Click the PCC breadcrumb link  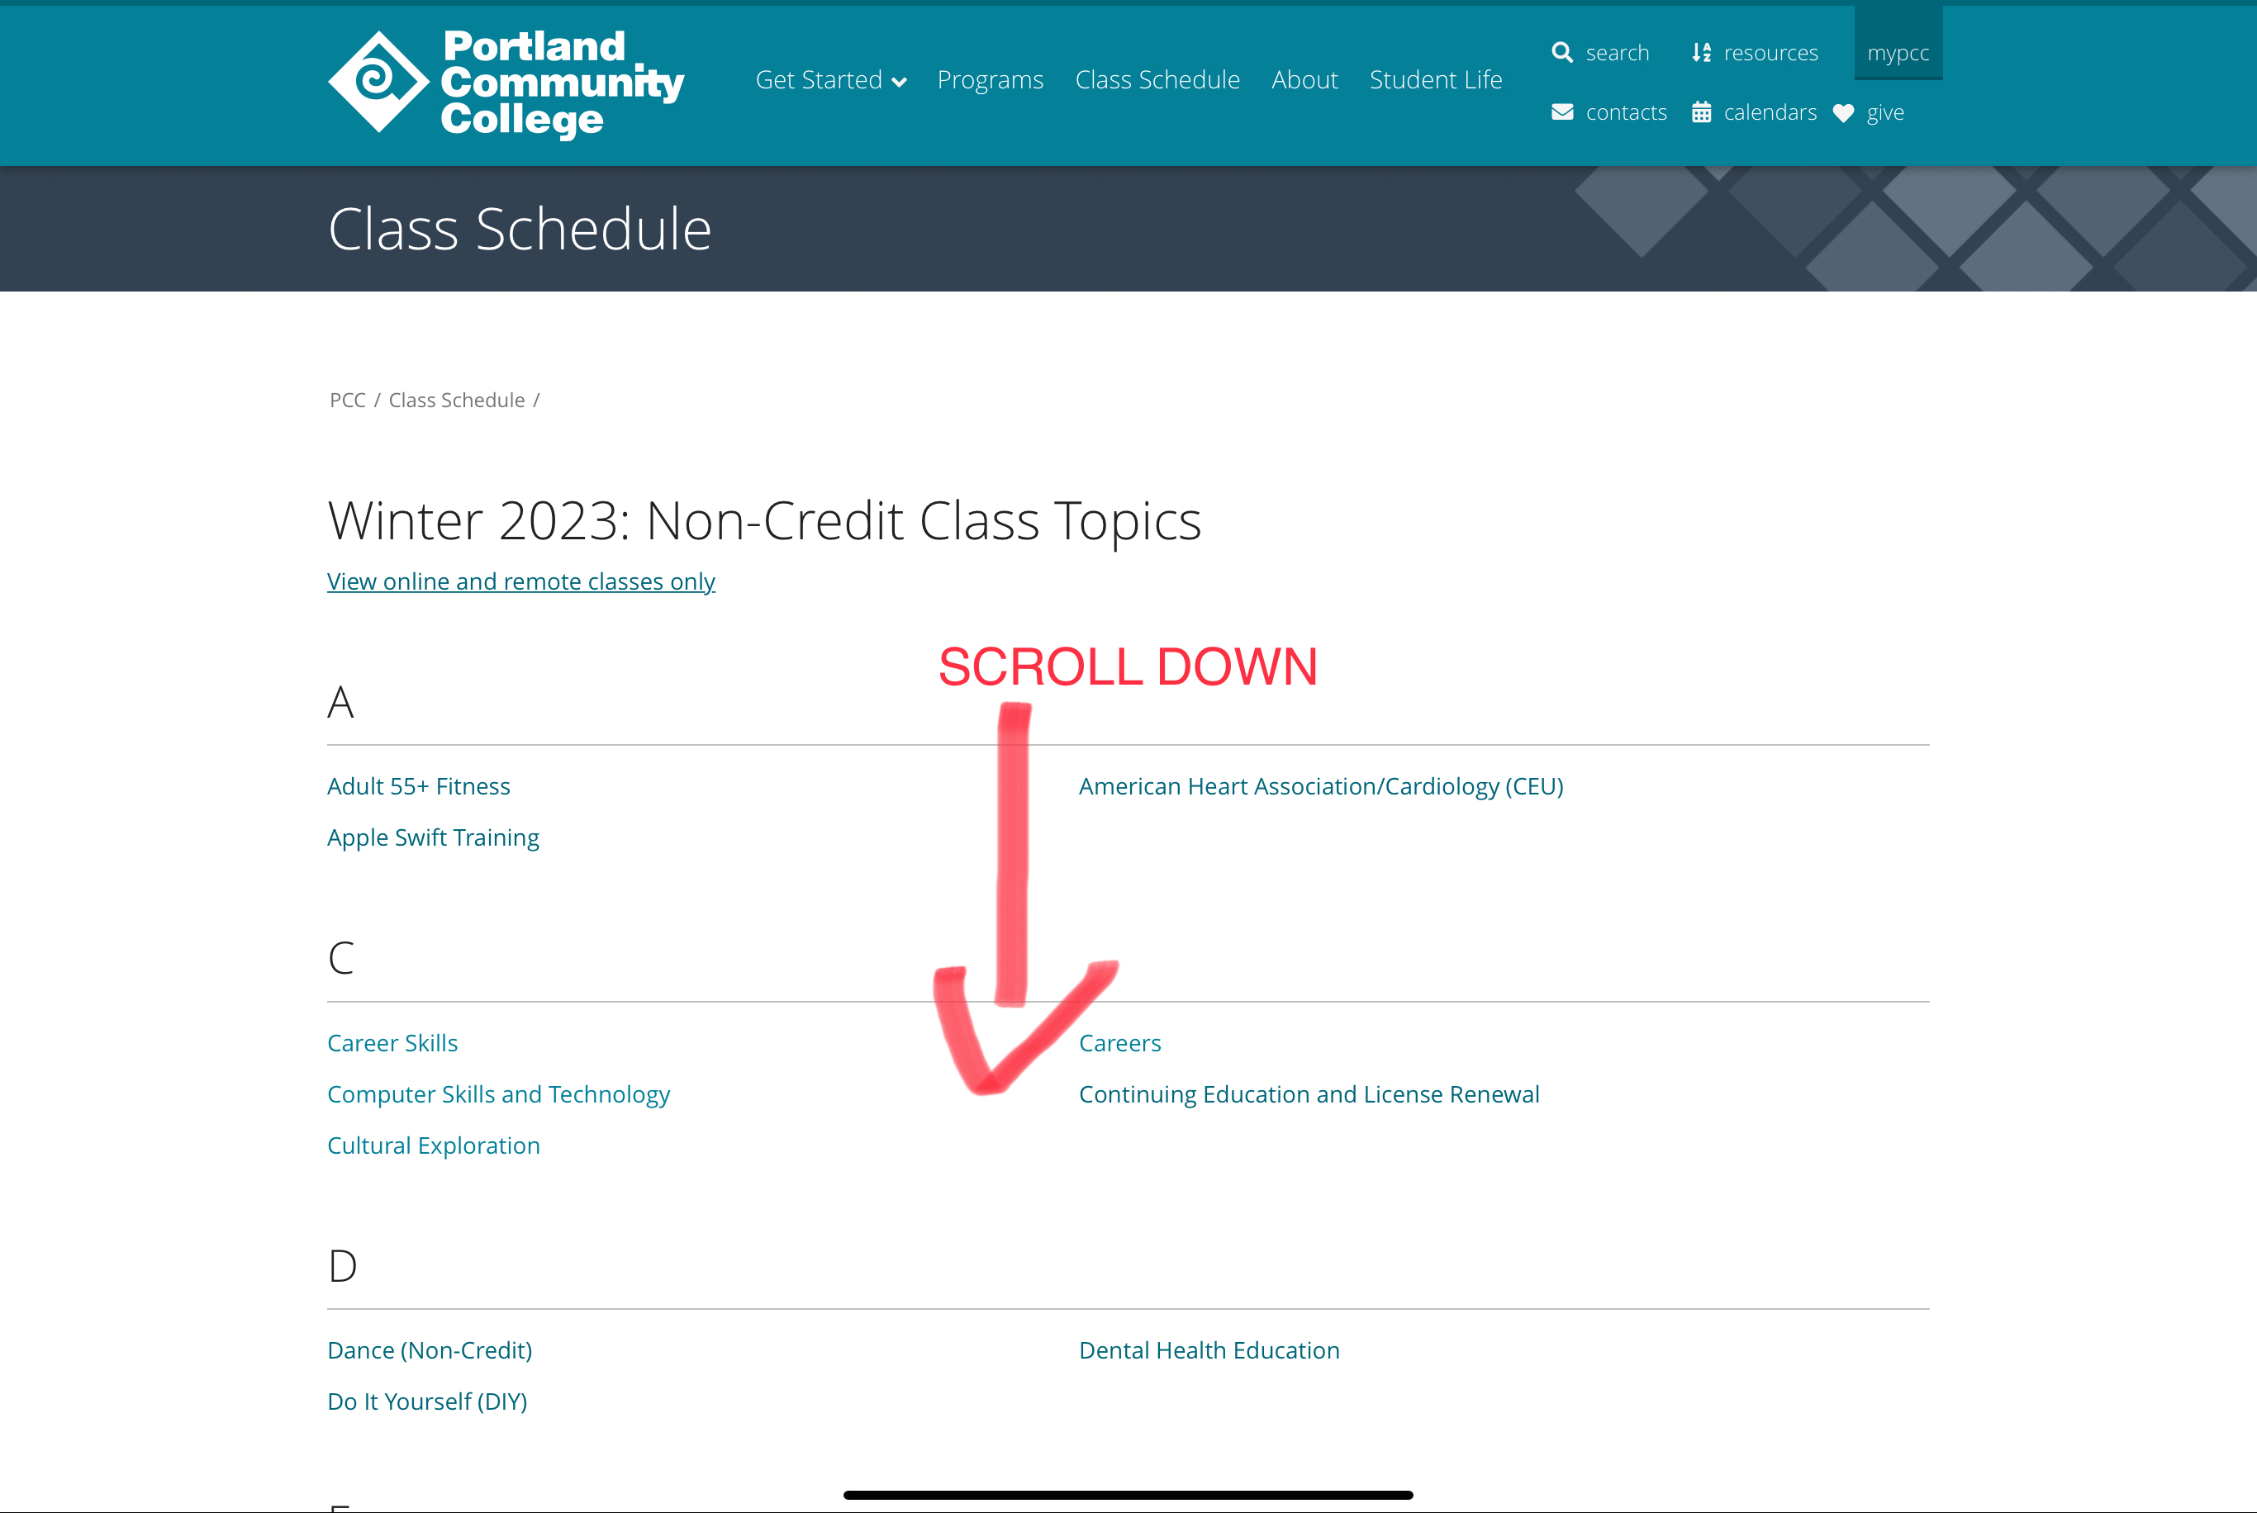(347, 401)
